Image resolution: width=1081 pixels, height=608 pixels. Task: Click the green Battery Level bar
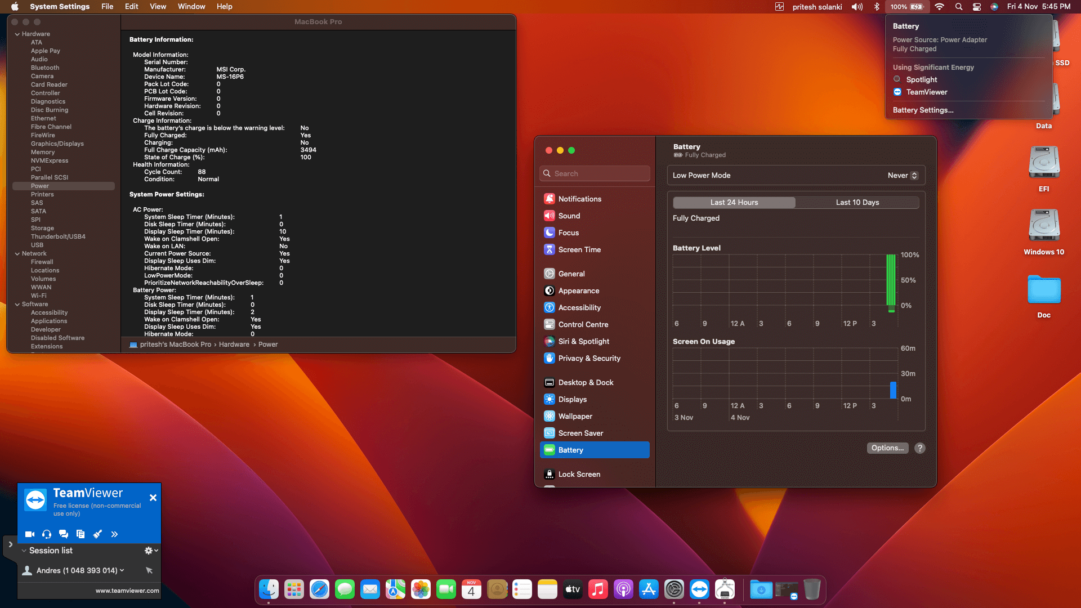[x=891, y=280]
